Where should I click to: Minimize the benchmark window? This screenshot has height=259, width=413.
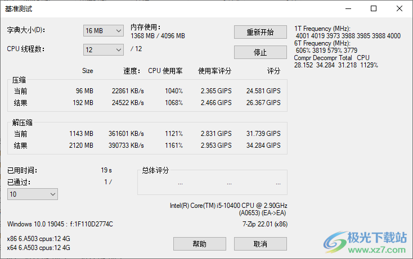348,8
